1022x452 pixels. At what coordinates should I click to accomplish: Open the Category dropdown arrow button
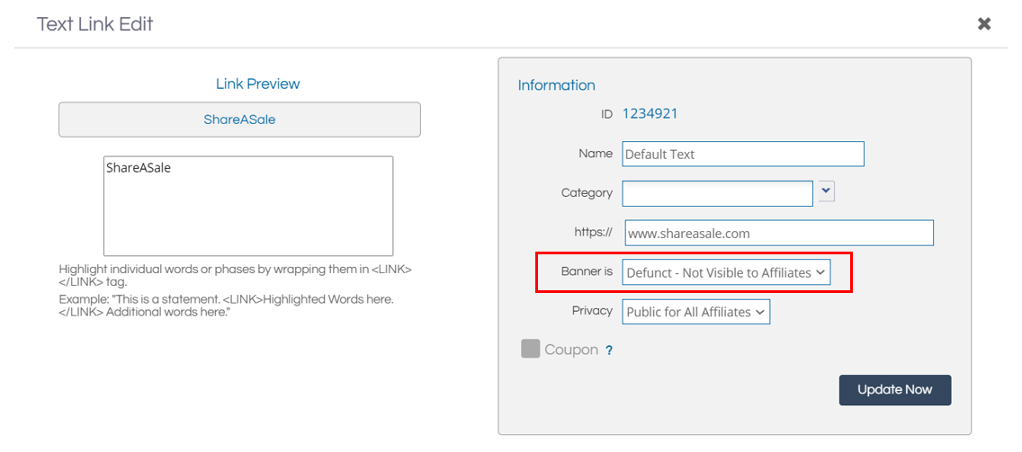click(827, 191)
